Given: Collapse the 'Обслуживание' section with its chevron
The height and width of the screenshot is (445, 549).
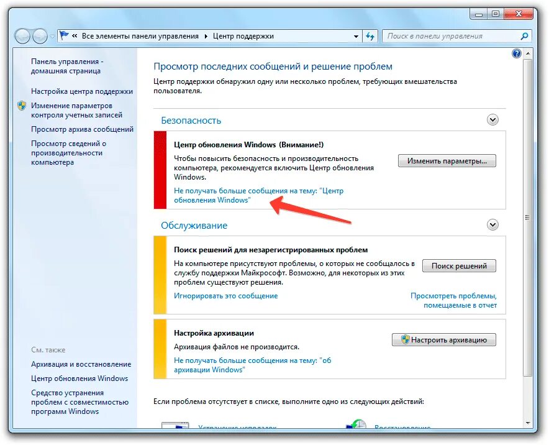Looking at the screenshot, I should coord(492,224).
